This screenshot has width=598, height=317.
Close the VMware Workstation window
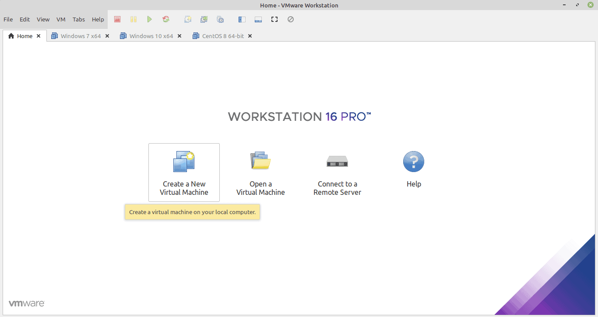[x=590, y=5]
